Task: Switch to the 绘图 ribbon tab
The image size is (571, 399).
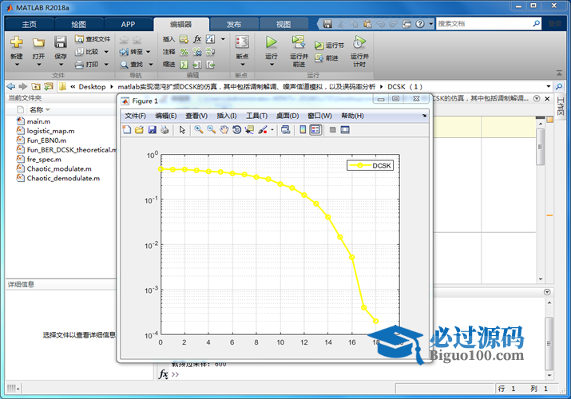Action: 78,24
